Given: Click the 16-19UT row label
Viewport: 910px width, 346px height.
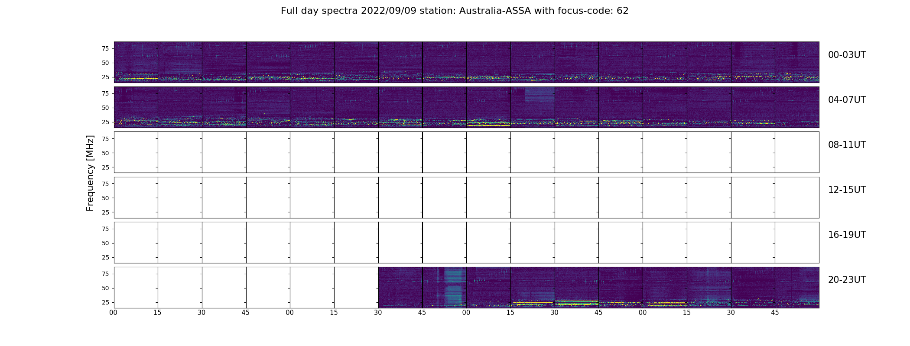Looking at the screenshot, I should click(847, 235).
